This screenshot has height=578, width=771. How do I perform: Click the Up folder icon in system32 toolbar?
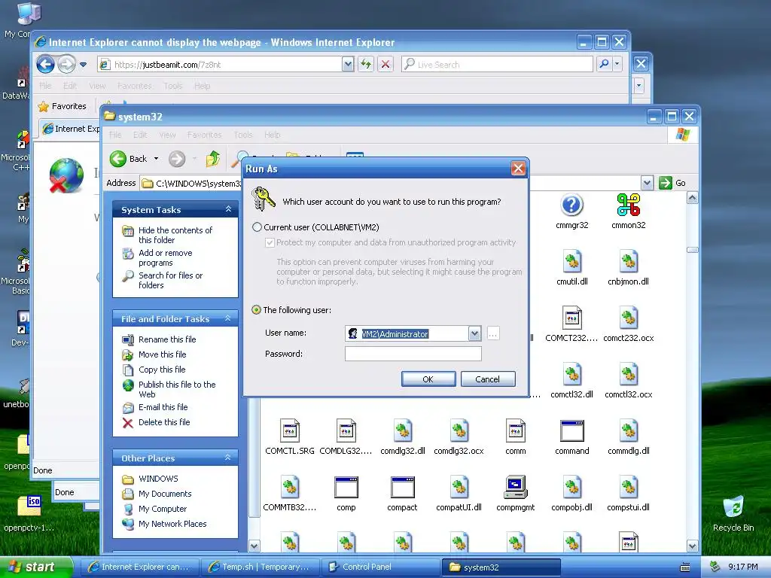[213, 159]
